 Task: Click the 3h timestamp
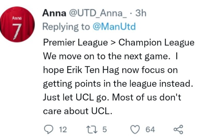coord(141,13)
